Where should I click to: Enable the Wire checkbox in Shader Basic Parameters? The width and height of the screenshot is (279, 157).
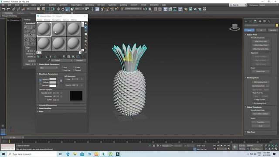pyautogui.click(x=62, y=67)
